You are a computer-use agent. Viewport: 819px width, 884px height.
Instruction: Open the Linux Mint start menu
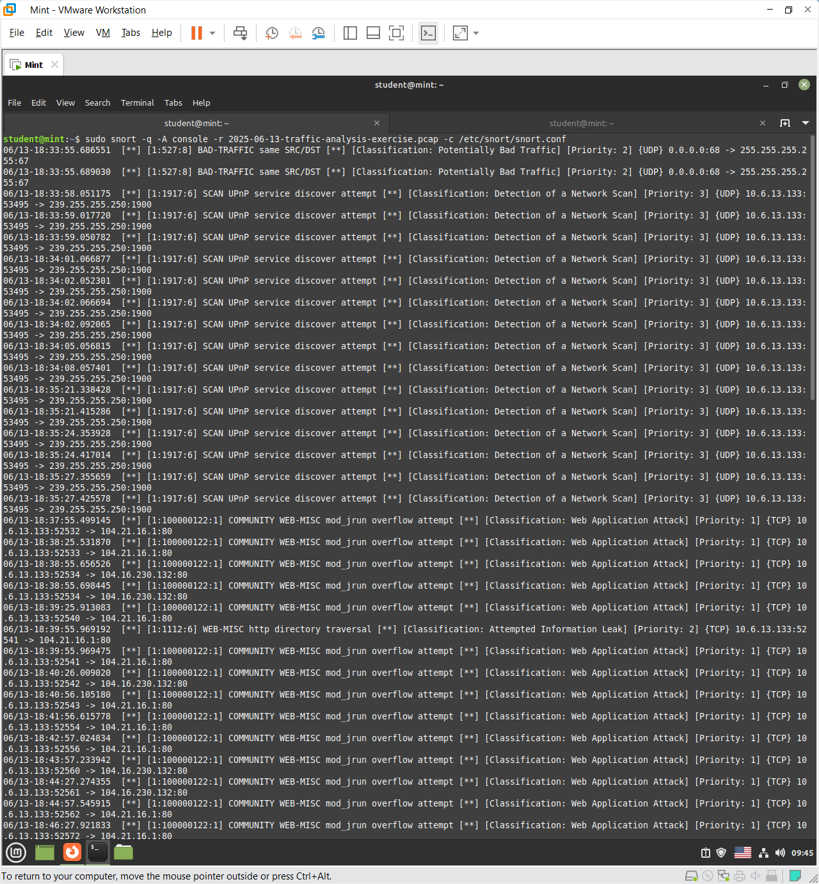[x=16, y=852]
